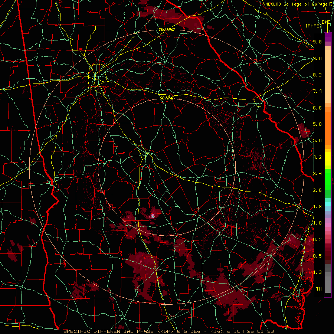The height and width of the screenshot is (334, 334).
Task: Pick the 2.6 scale label
Action: (317, 190)
